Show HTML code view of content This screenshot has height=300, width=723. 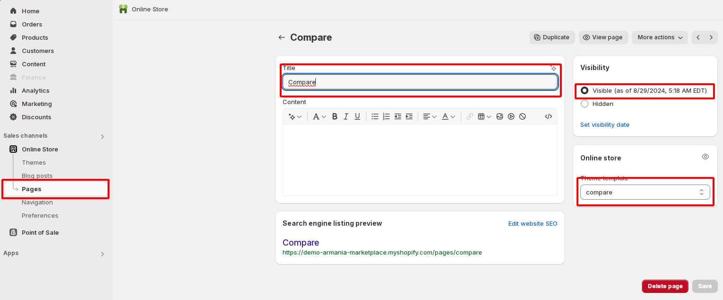click(549, 116)
